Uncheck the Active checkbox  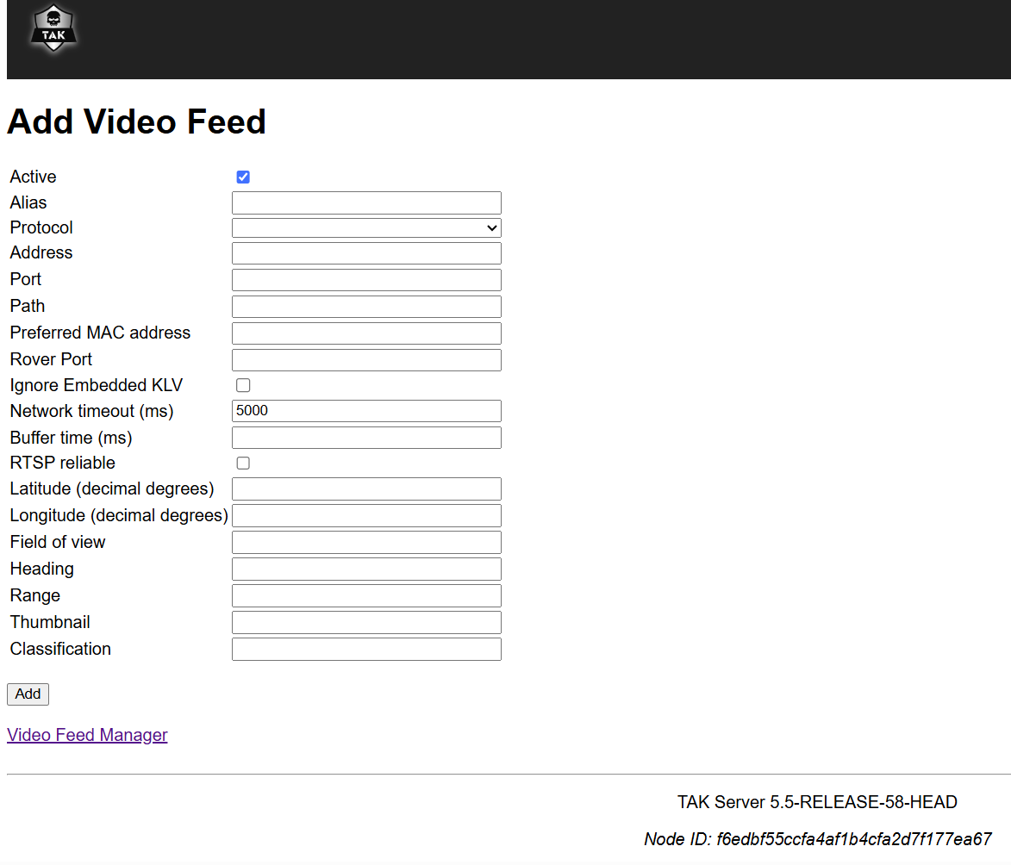243,177
